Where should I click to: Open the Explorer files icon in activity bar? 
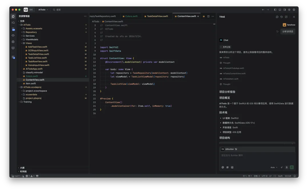[13, 16]
